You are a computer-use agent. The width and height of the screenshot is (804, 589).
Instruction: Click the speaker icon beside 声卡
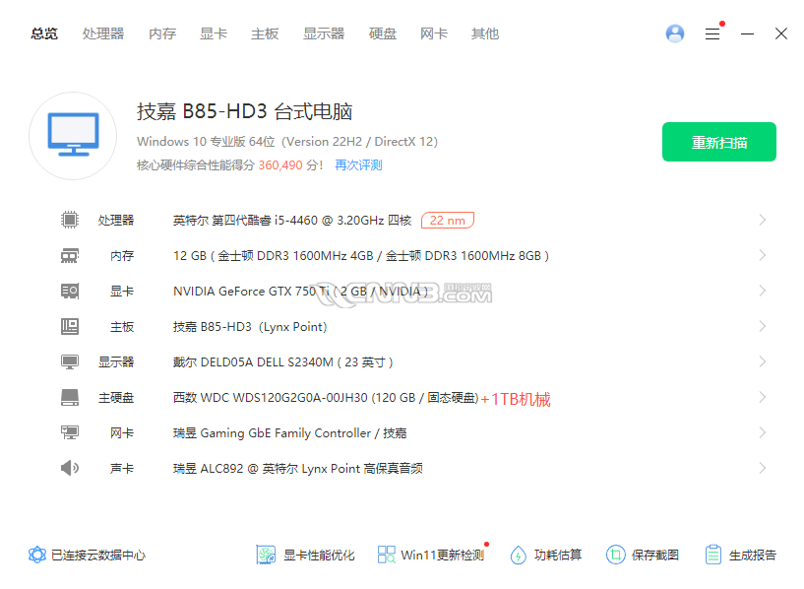pos(70,468)
